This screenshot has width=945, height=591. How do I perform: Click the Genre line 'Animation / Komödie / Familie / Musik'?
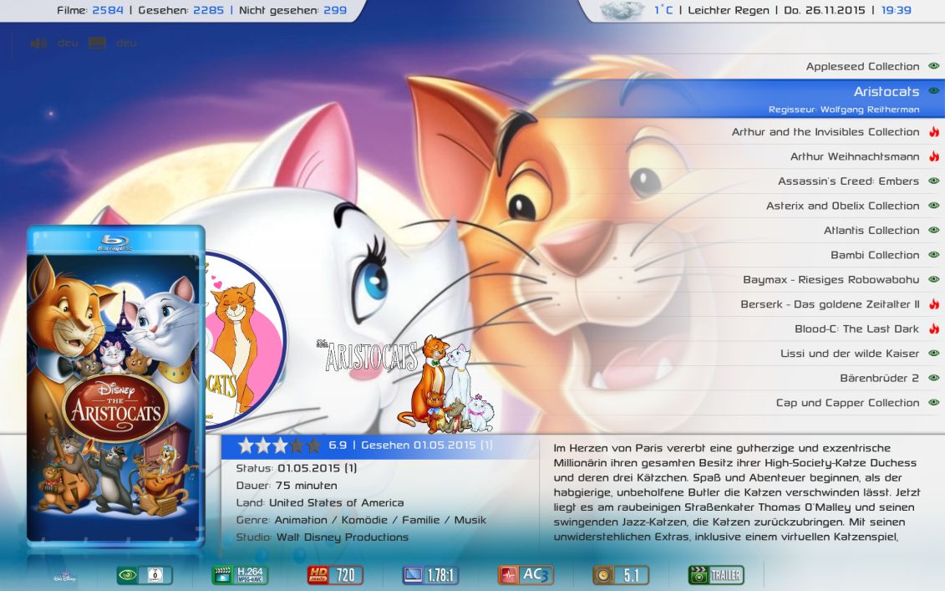(361, 520)
